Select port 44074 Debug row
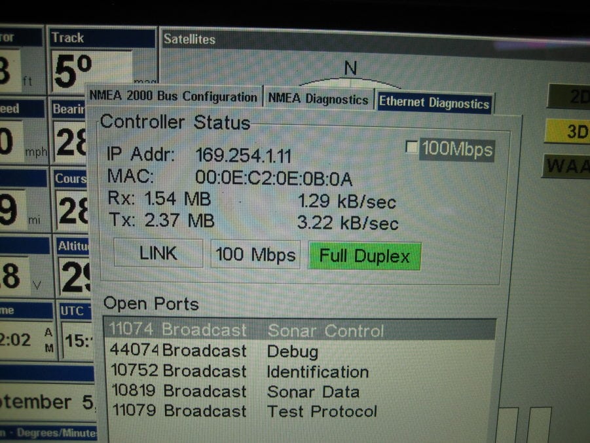This screenshot has width=590, height=443. [300, 351]
